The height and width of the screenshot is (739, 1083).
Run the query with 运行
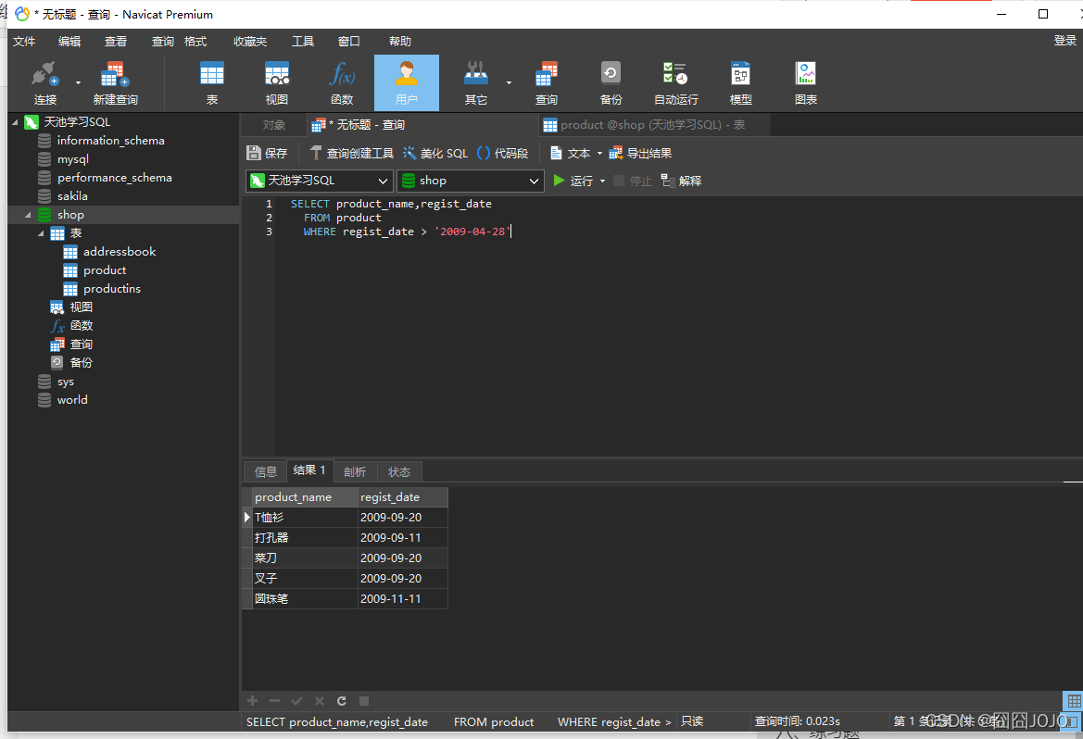coord(573,181)
